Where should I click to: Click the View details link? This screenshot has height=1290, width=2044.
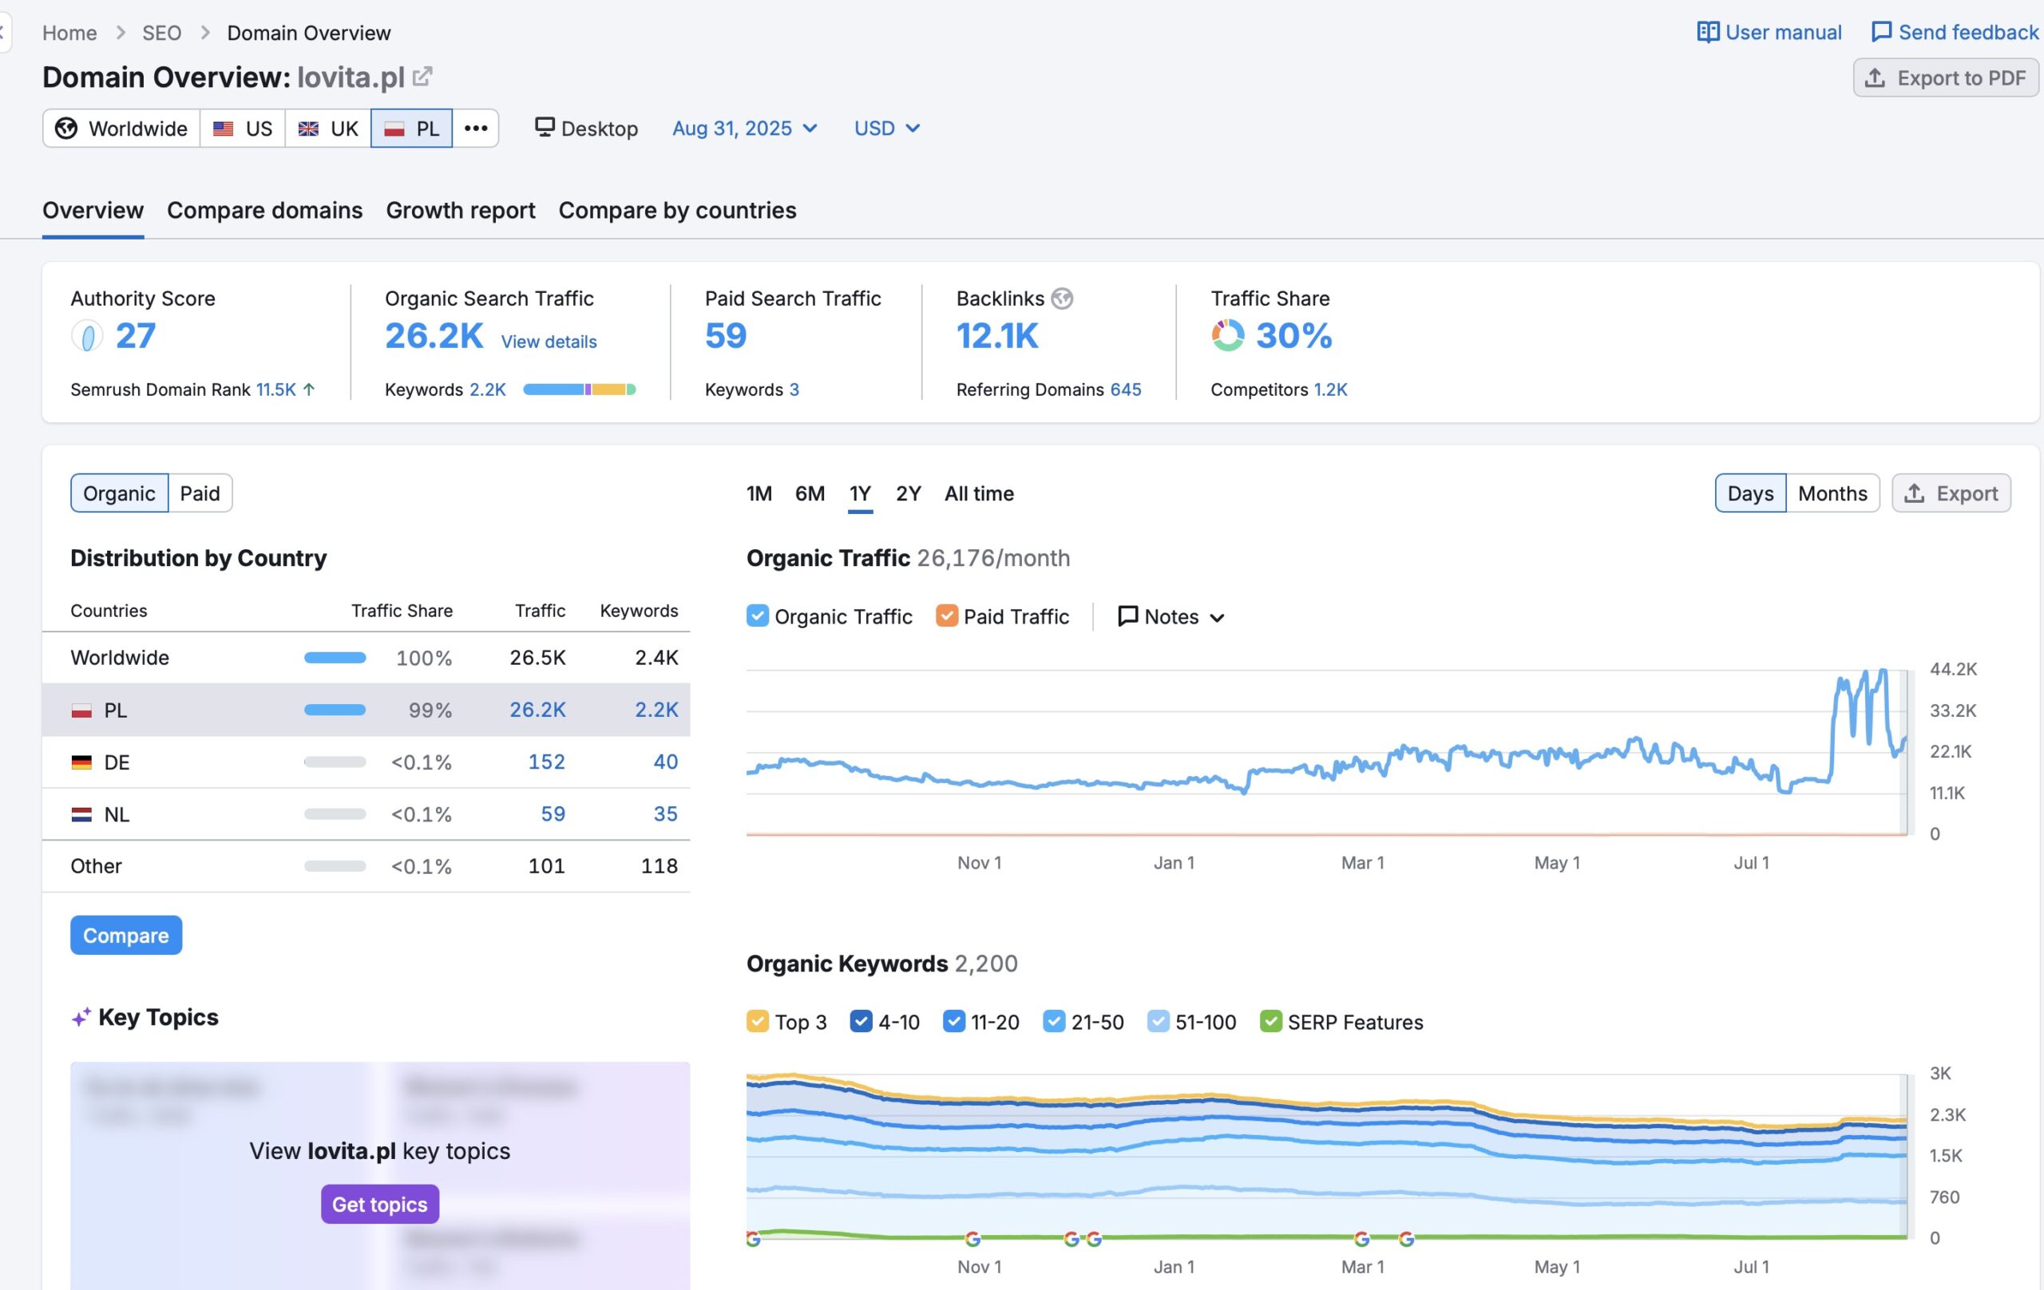coord(549,341)
